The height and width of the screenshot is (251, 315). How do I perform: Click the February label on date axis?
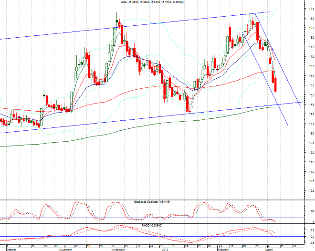(x=223, y=249)
